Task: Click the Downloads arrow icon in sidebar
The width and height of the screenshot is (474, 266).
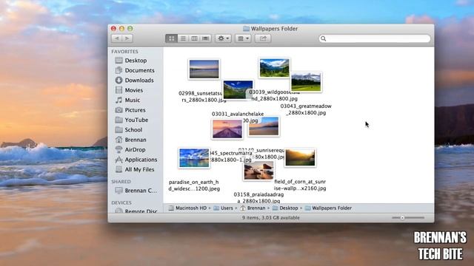Action: pos(118,81)
